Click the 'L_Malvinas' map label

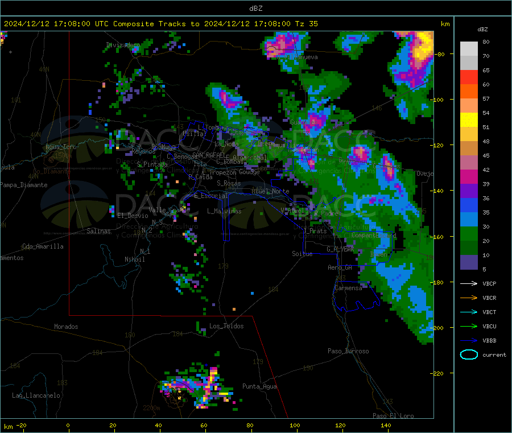(x=224, y=211)
